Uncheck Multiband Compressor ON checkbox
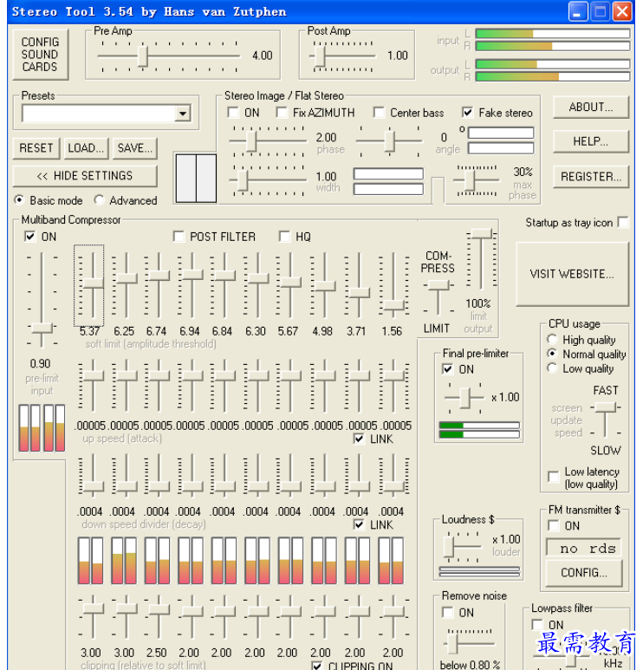This screenshot has height=670, width=643. [30, 237]
